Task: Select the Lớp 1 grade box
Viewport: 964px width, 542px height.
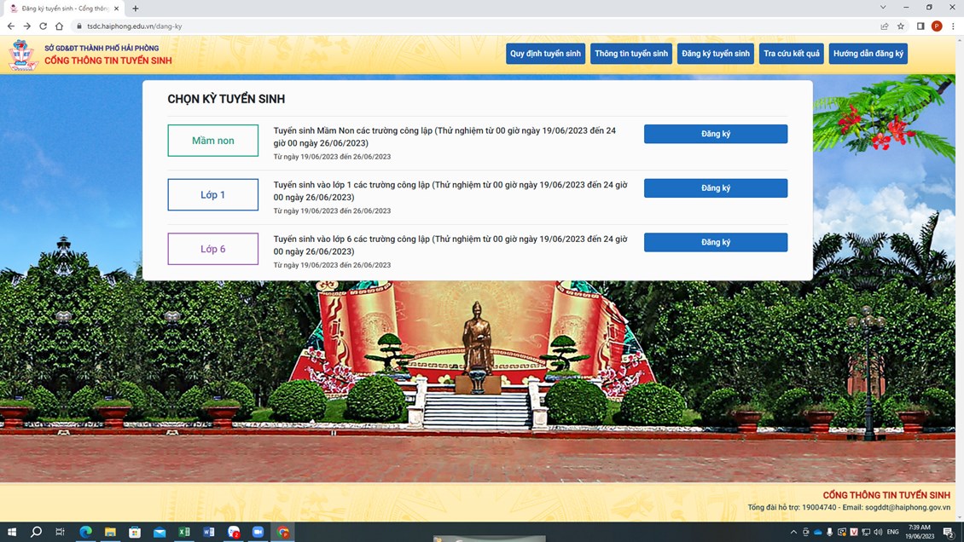Action: [212, 195]
